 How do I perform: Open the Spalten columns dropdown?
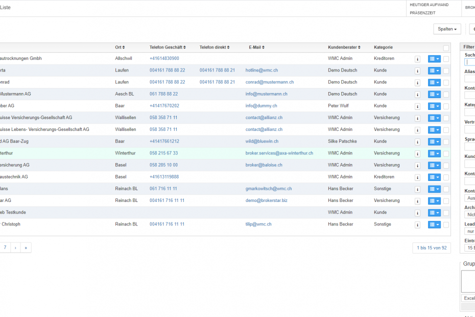[447, 29]
